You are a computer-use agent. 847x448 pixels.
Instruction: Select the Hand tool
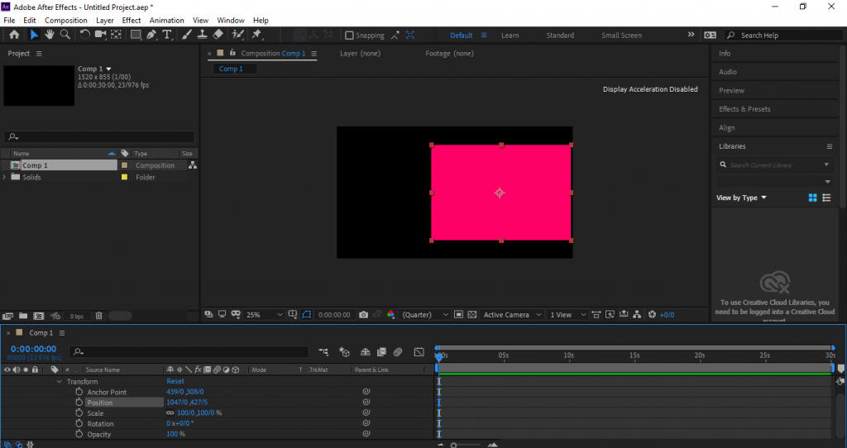click(x=49, y=35)
